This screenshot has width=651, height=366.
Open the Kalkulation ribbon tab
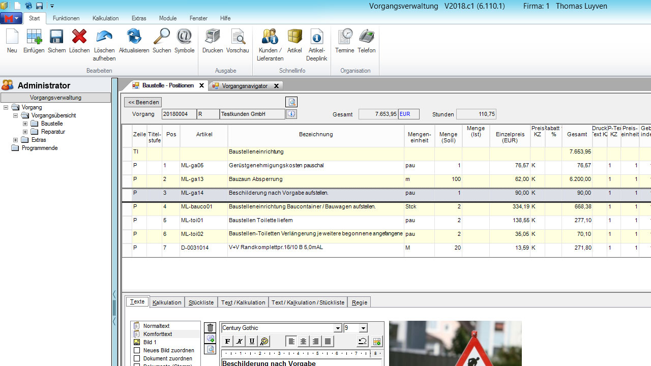tap(106, 18)
